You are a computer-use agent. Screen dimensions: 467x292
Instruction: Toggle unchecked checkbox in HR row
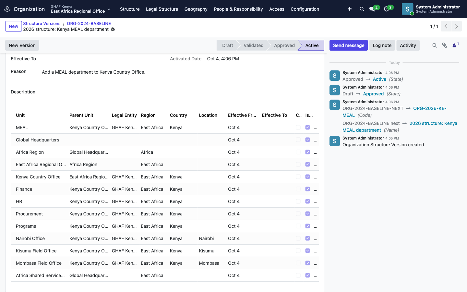298,201
